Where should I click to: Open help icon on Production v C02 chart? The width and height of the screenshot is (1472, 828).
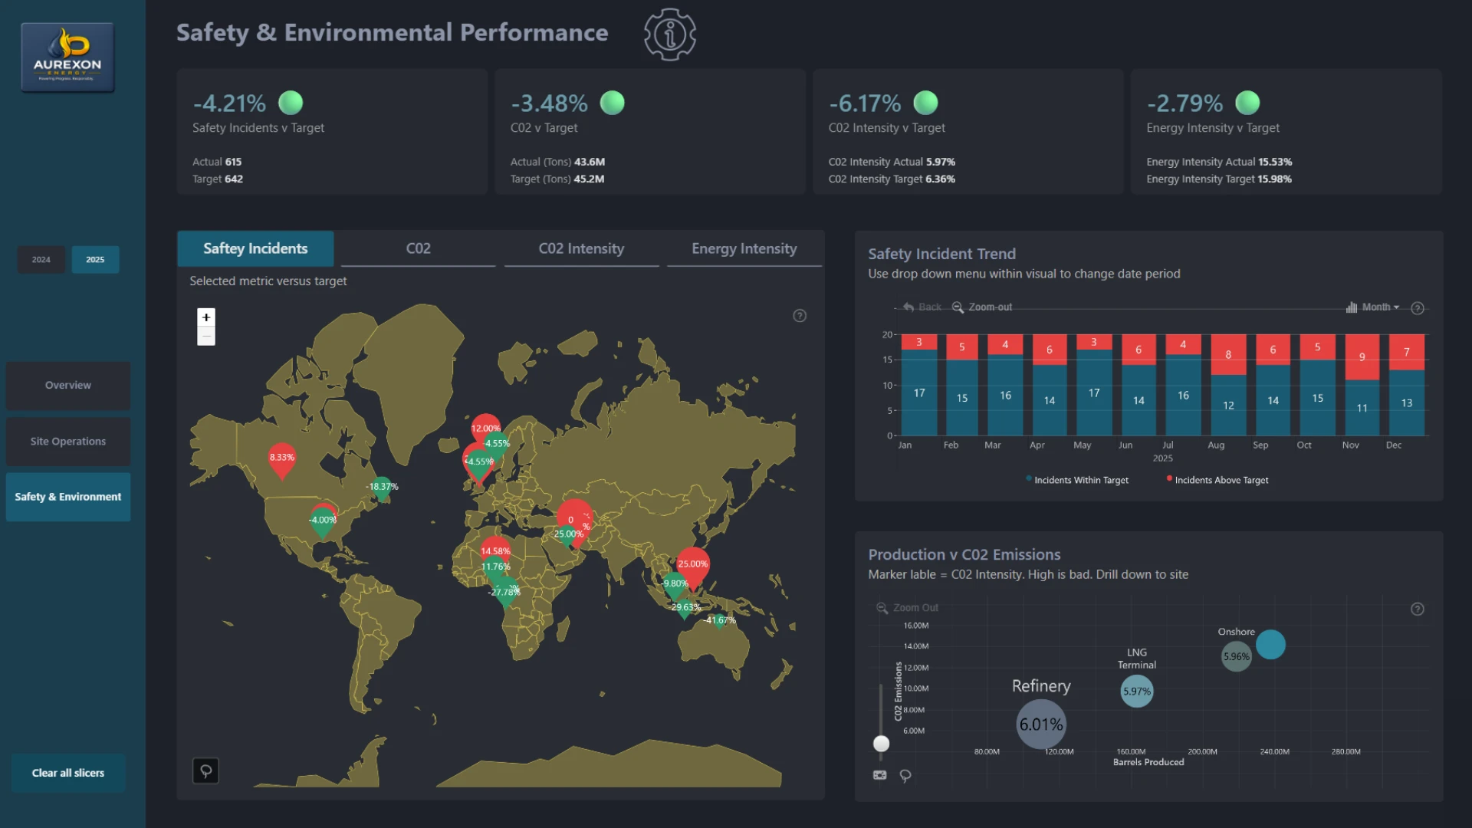click(x=1418, y=609)
